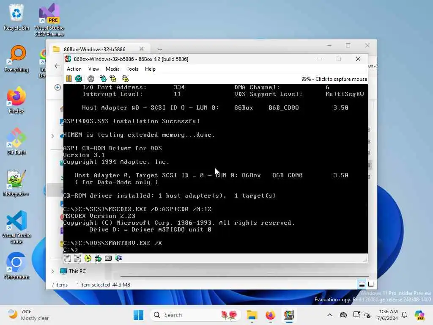Click the 86Box taskbar icon
Image resolution: width=433 pixels, height=325 pixels.
click(x=289, y=315)
